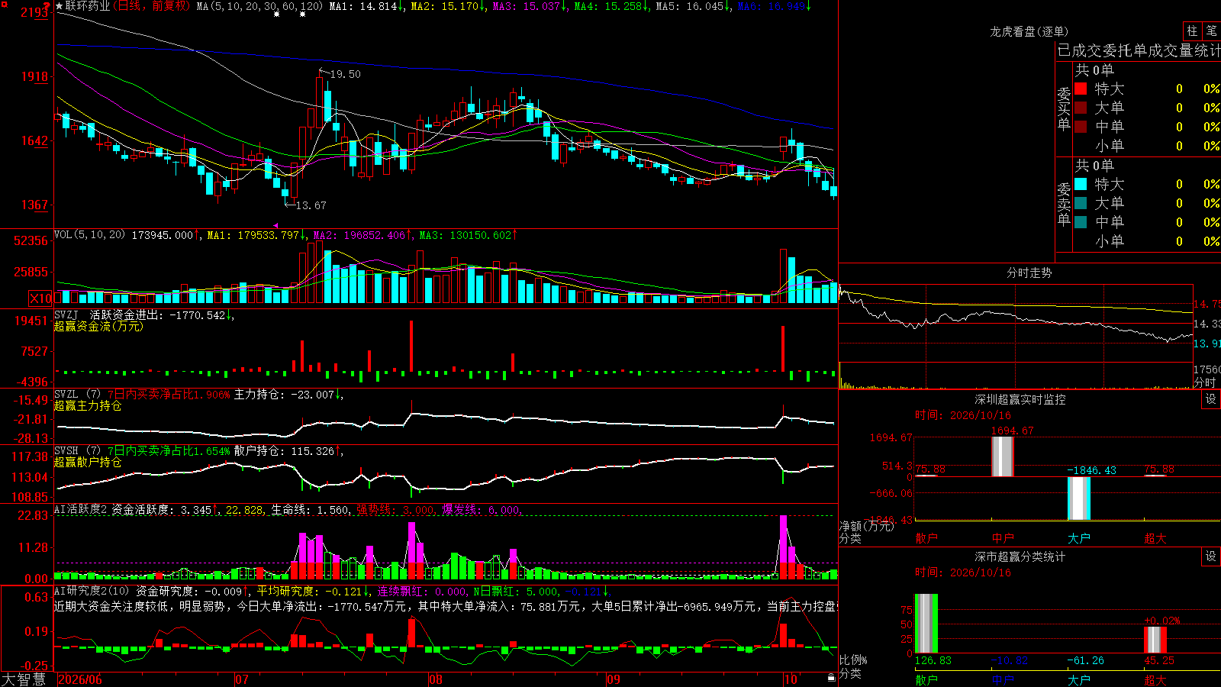
Task: Click the 19.50 high price annotation
Action: click(346, 74)
